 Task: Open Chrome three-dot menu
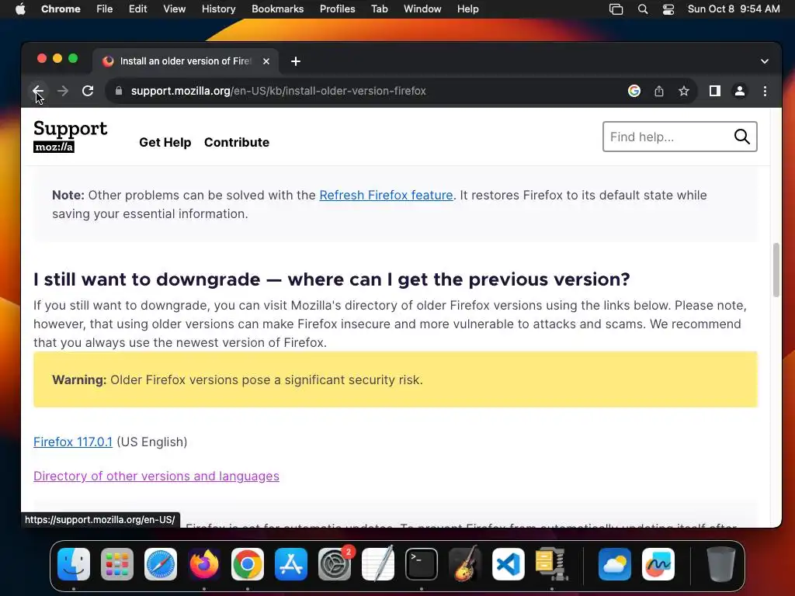point(765,92)
